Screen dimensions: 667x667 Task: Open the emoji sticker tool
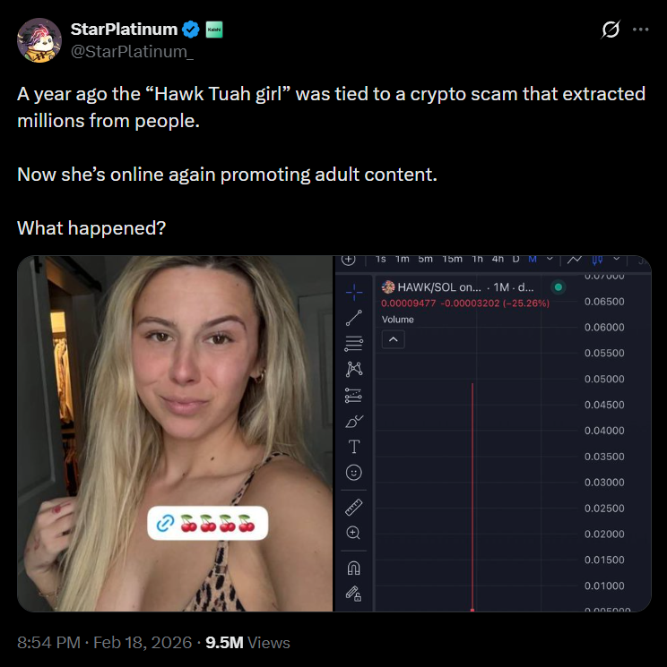tap(353, 472)
